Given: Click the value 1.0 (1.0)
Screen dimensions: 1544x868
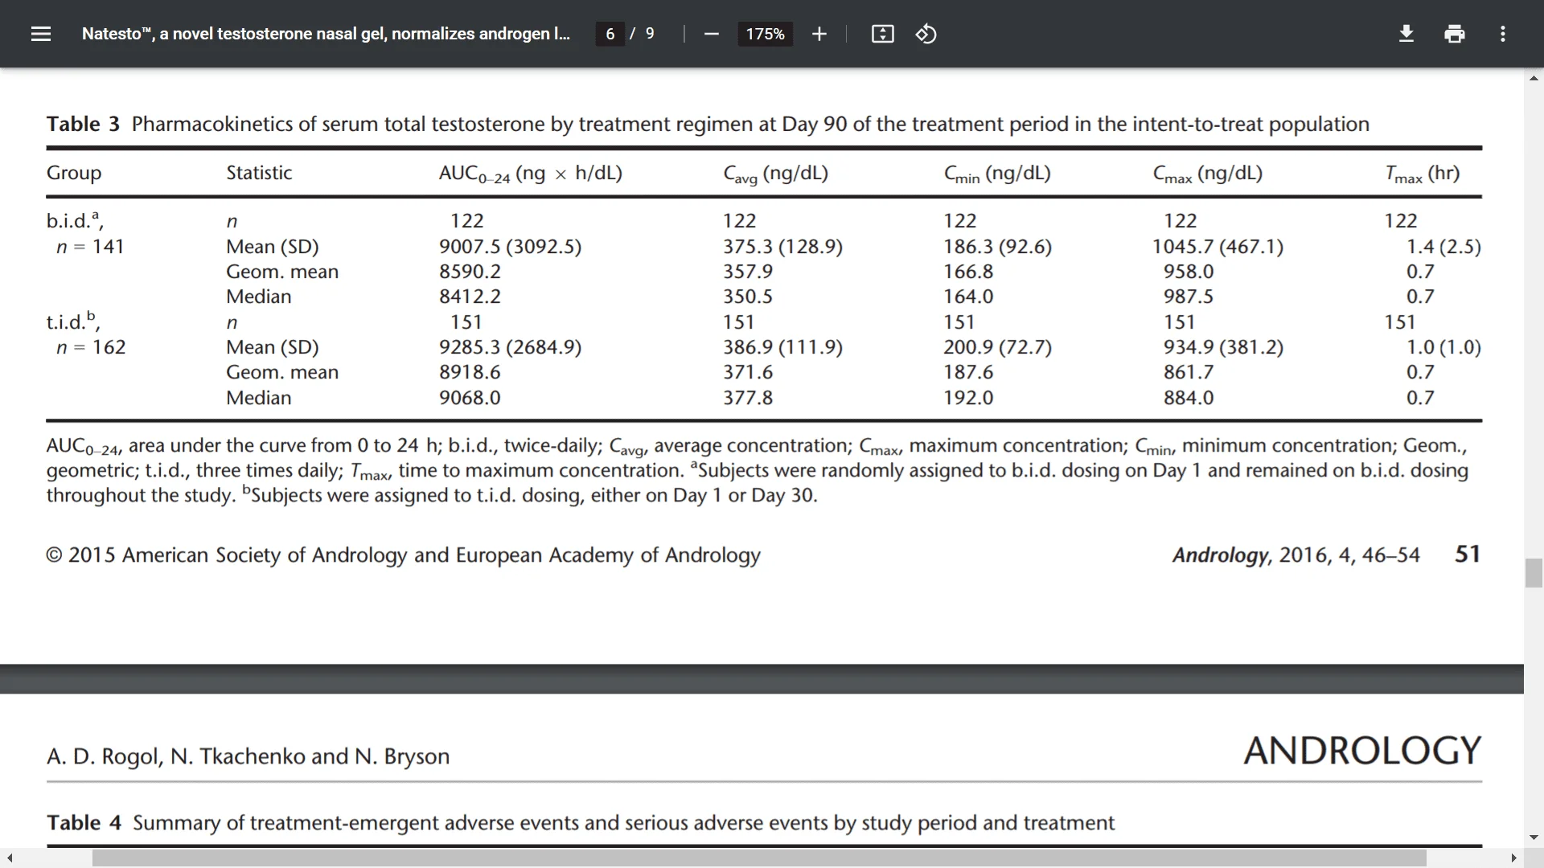Looking at the screenshot, I should pyautogui.click(x=1443, y=347).
